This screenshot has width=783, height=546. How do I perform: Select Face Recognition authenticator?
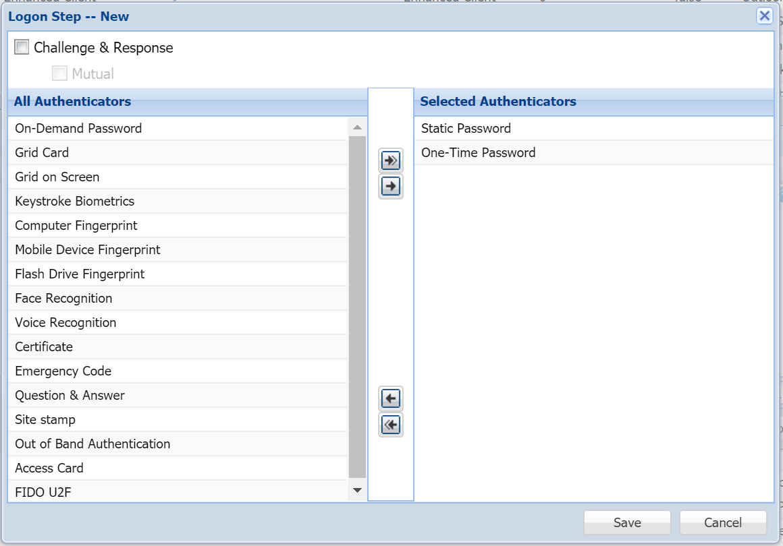click(63, 298)
